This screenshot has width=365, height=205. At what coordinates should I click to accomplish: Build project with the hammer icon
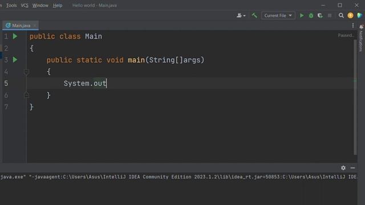click(254, 15)
